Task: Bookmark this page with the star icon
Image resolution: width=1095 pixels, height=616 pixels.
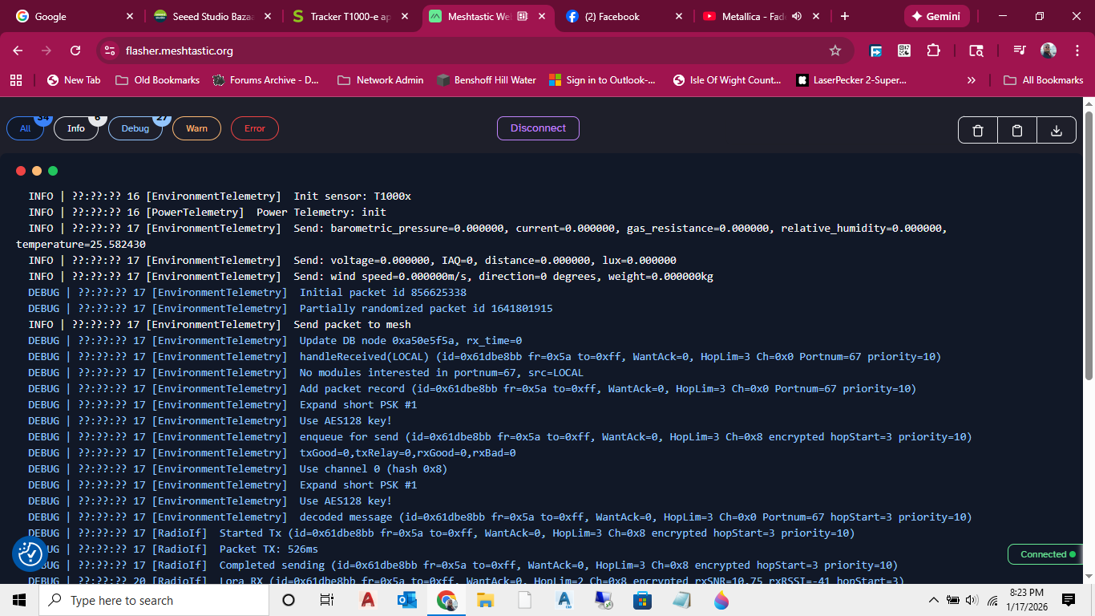Action: coord(835,51)
